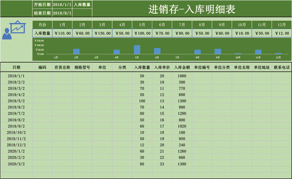Viewport: 292px width, 179px height.
Task: Select the 2月 bar in the chart
Action: click(x=76, y=51)
